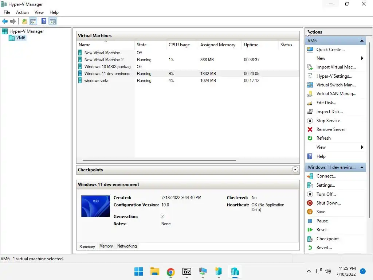The height and width of the screenshot is (280, 373).
Task: Sort by the CPU Usage column header
Action: [x=182, y=45]
